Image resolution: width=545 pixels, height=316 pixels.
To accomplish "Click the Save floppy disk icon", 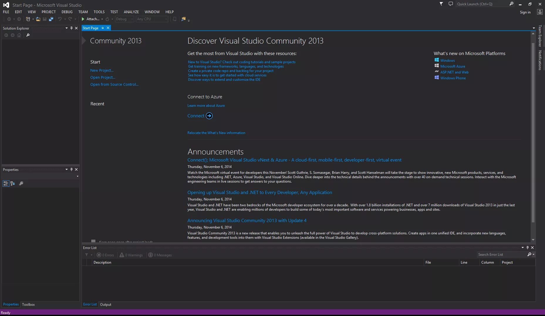I will click(45, 19).
